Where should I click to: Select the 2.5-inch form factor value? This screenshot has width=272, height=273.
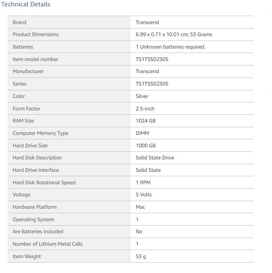coord(145,108)
